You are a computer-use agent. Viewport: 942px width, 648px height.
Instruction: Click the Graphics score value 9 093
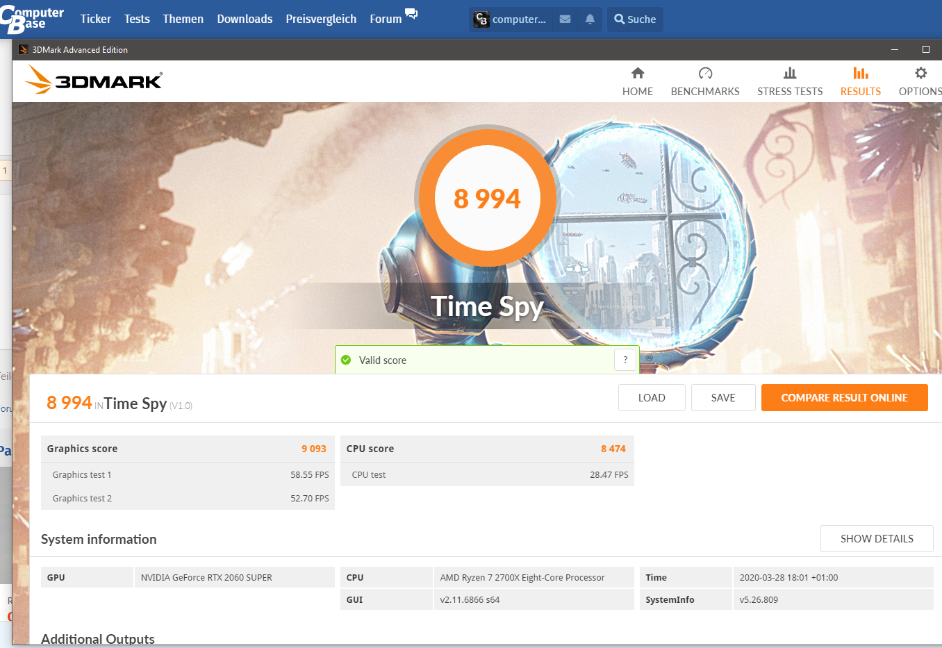tap(314, 449)
